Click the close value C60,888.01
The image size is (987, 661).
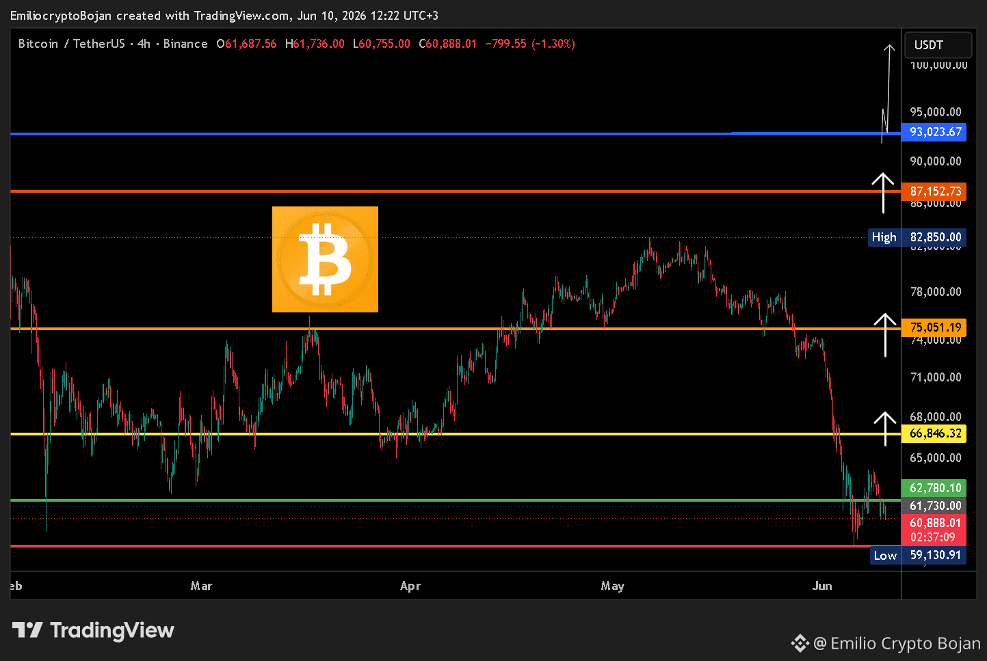[448, 44]
